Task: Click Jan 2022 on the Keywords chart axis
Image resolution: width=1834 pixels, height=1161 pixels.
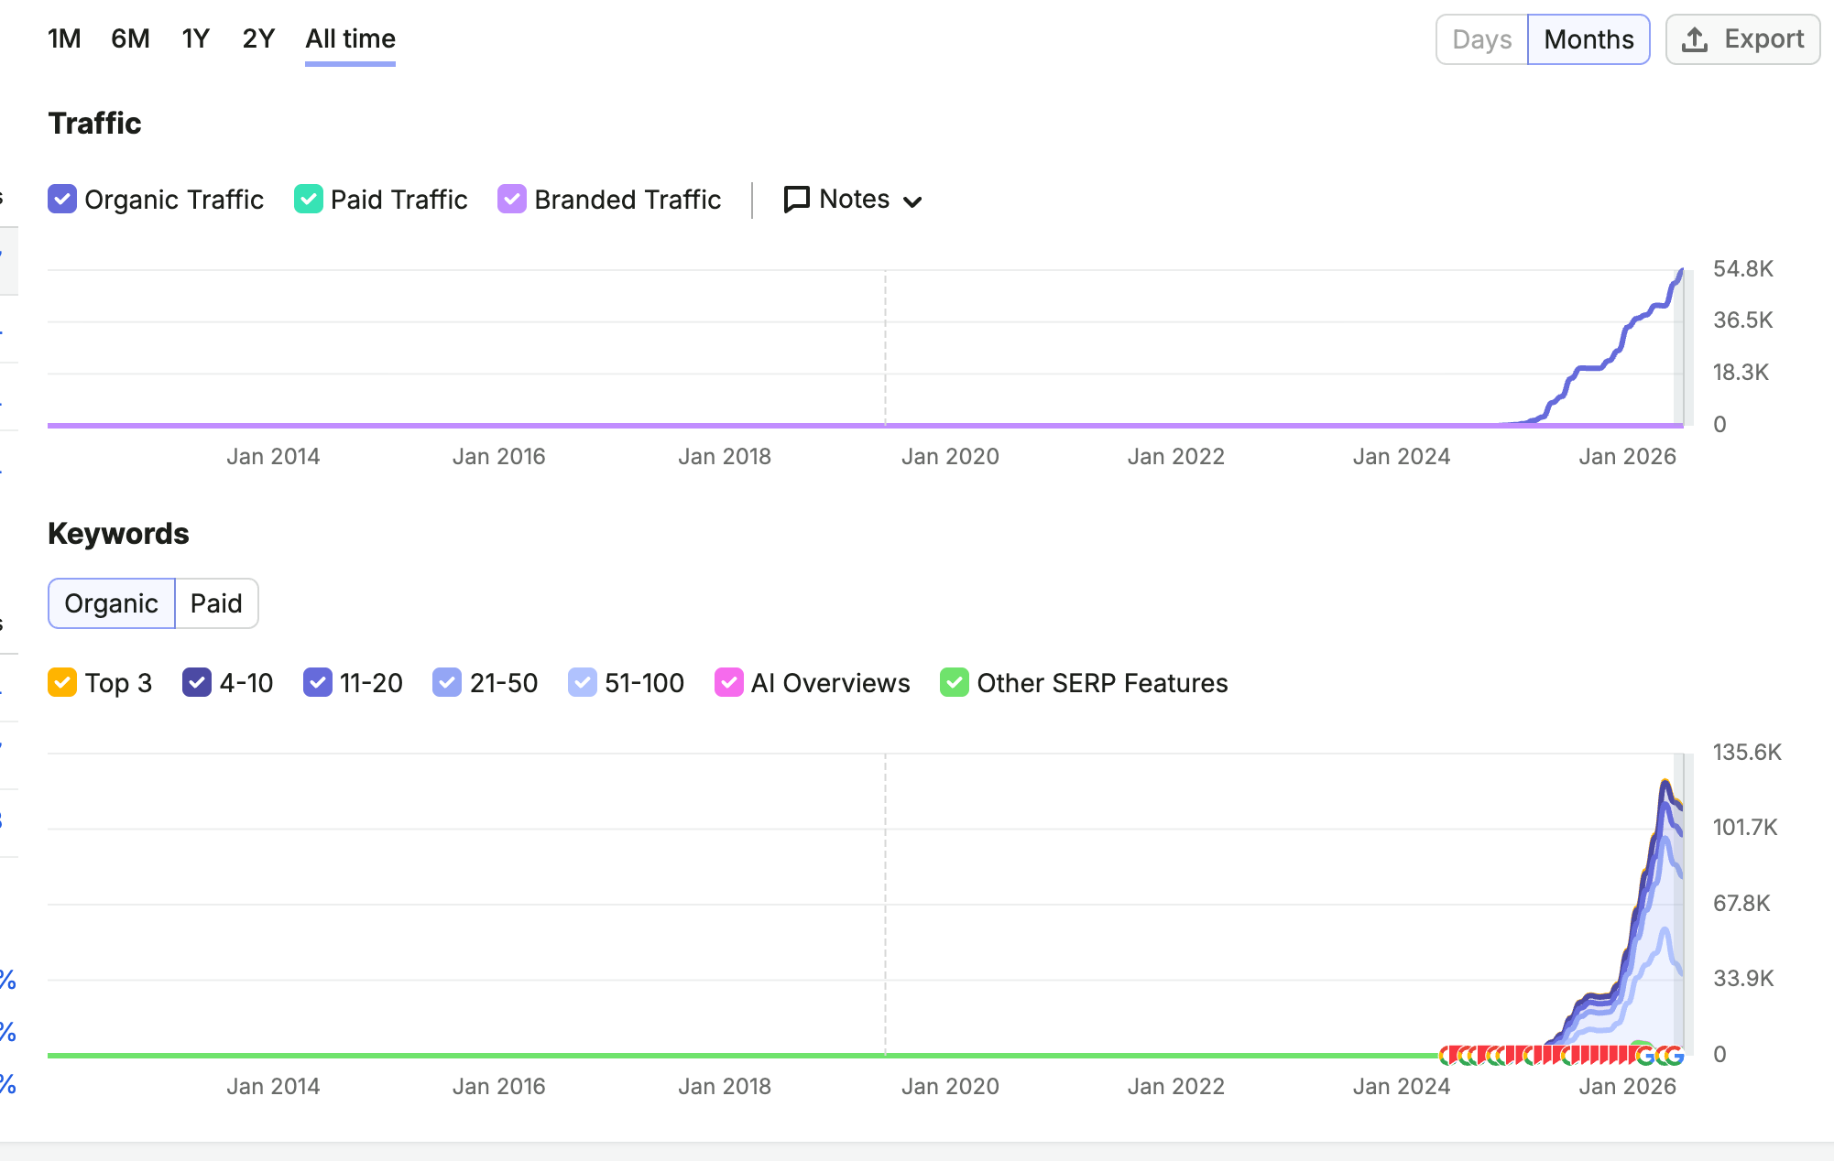Action: click(x=1176, y=1086)
